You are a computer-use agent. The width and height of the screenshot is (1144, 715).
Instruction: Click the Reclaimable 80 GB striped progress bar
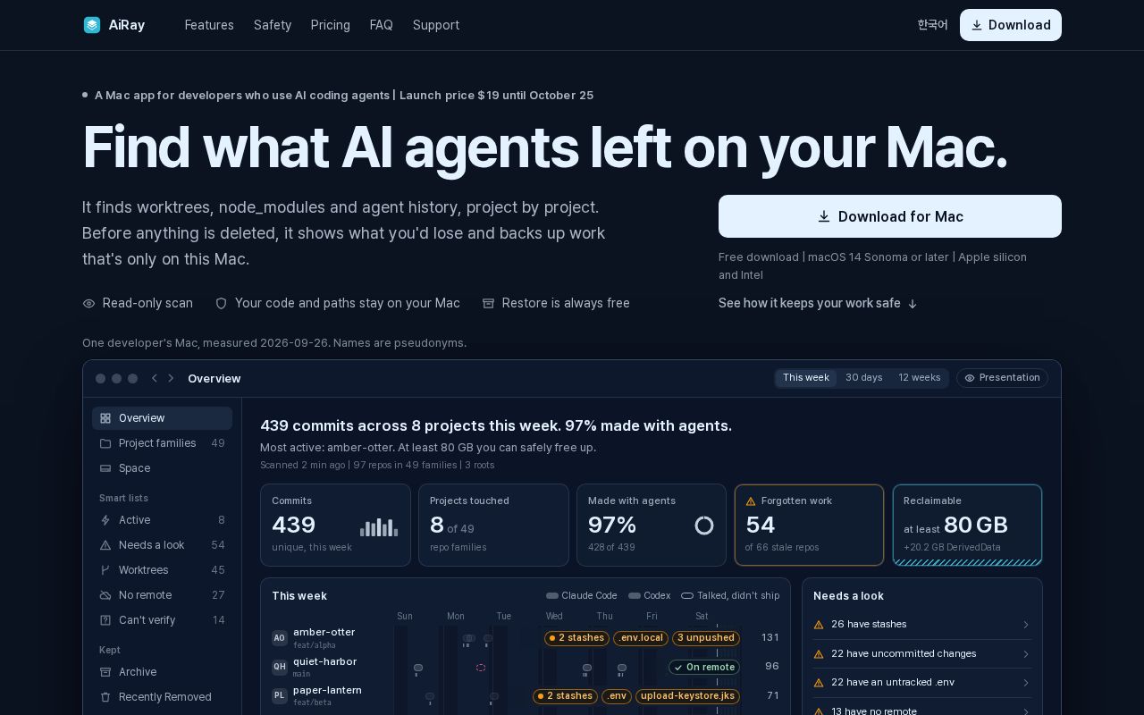point(967,562)
